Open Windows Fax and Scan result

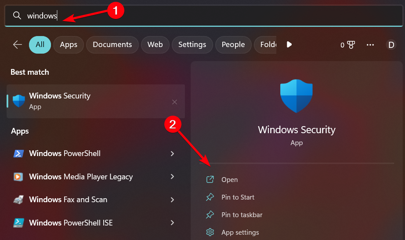(95, 200)
